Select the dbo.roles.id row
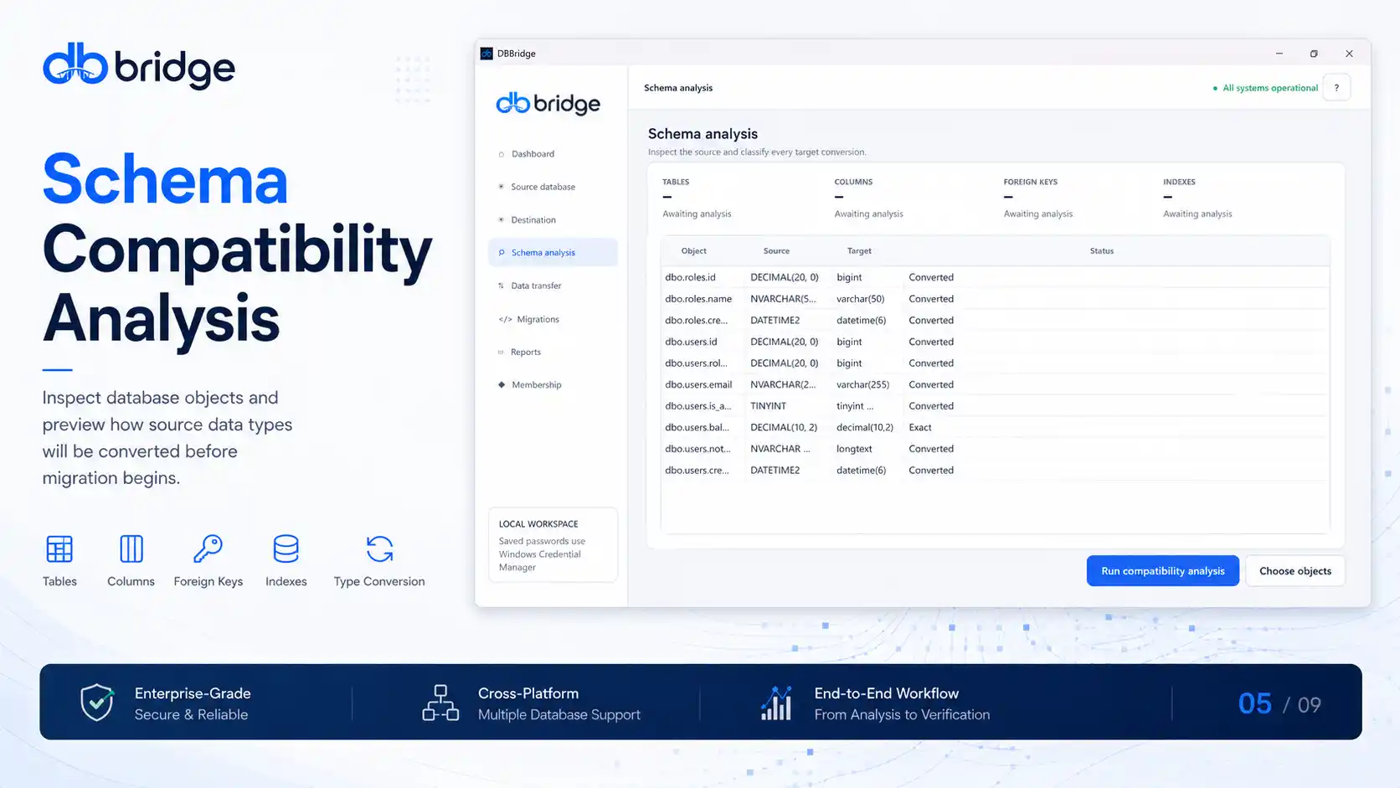The width and height of the screenshot is (1400, 788). [995, 277]
